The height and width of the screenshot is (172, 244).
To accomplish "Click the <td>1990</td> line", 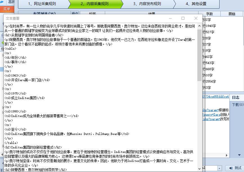I will click(x=15, y=111).
